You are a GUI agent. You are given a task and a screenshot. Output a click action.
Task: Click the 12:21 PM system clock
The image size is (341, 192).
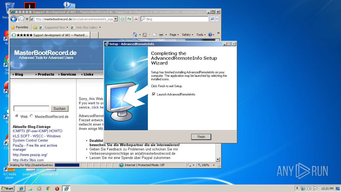327,188
